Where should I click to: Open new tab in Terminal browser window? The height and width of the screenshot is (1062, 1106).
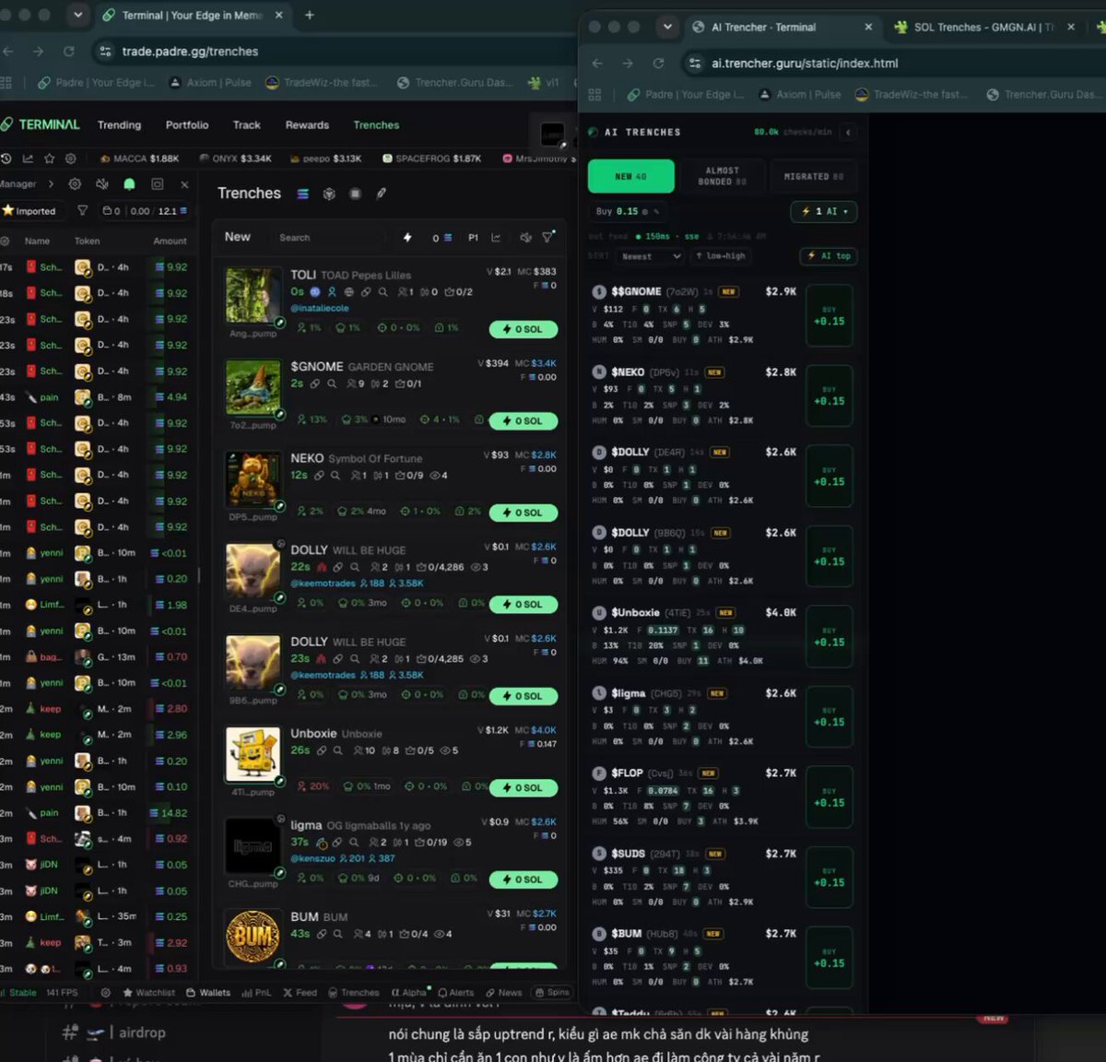coord(310,15)
